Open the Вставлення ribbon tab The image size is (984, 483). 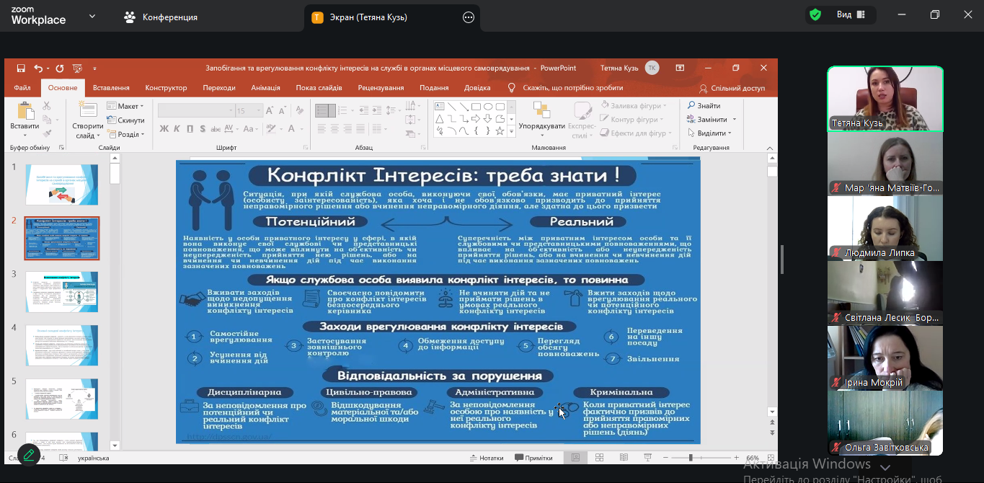111,88
